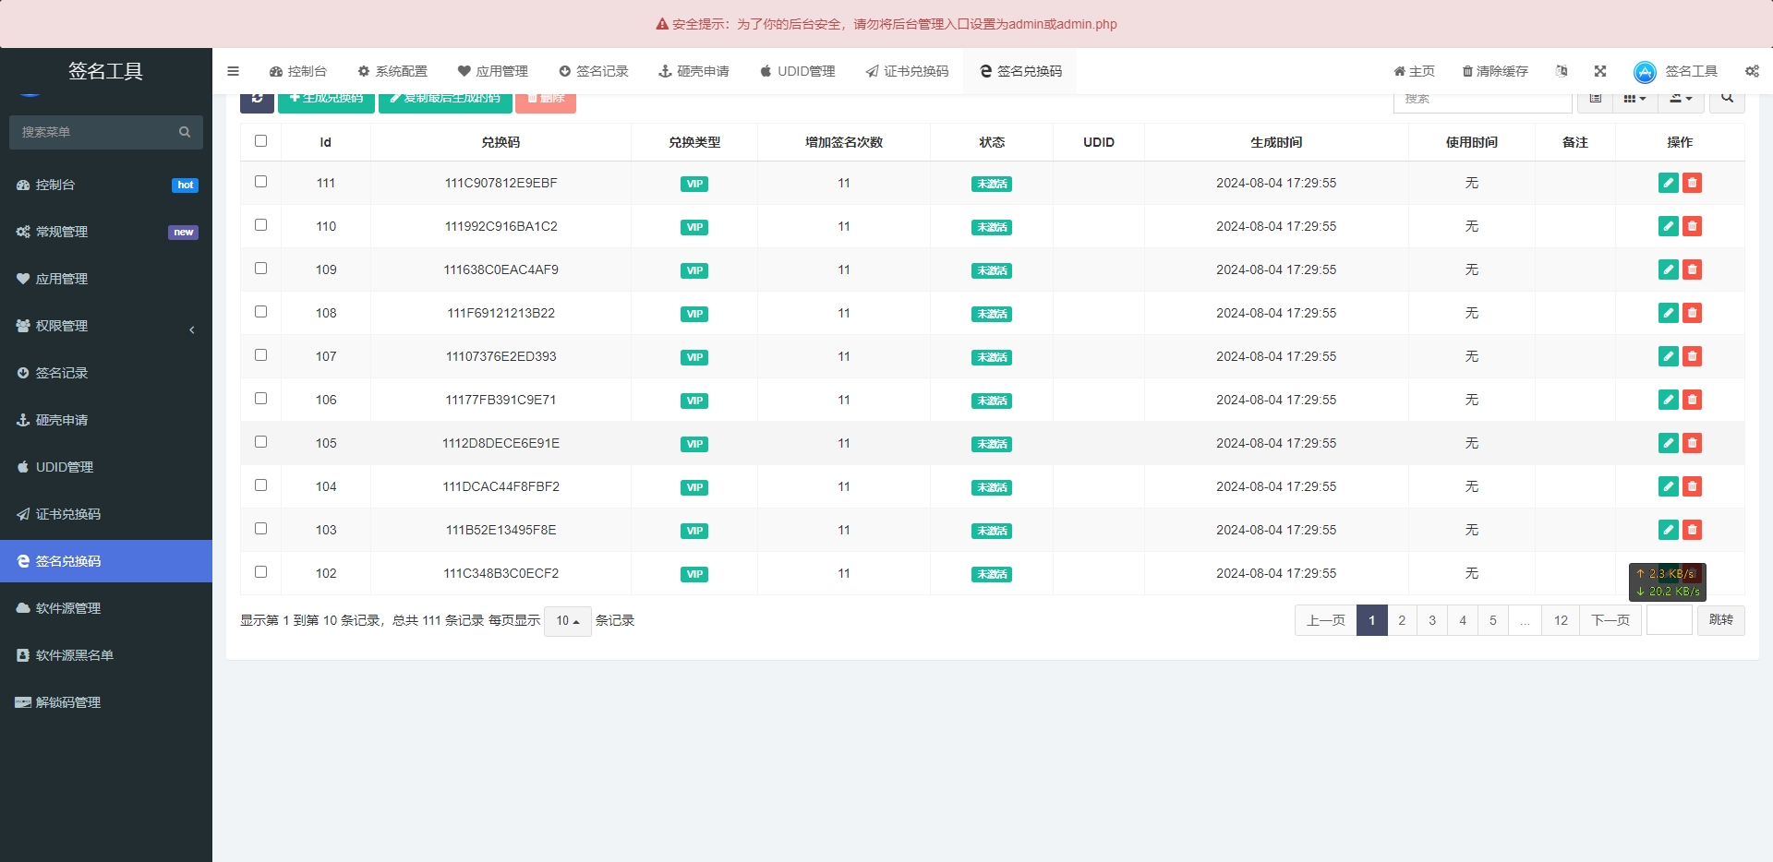Select the checkbox for row Id 105

260,442
